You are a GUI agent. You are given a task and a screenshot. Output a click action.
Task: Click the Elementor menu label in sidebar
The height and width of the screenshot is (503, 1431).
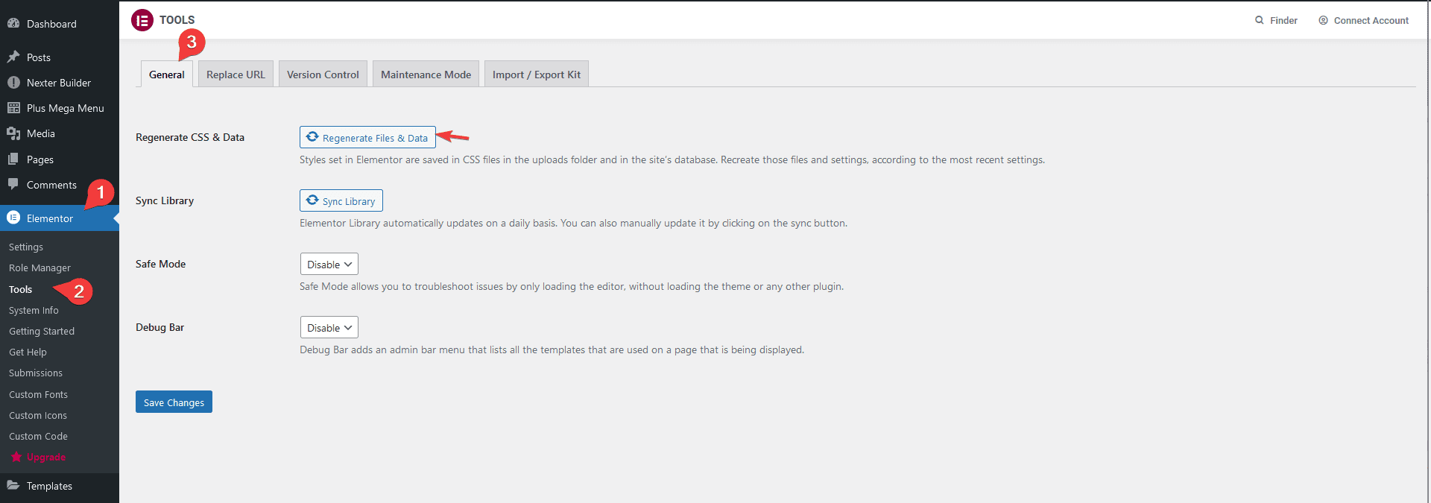50,218
